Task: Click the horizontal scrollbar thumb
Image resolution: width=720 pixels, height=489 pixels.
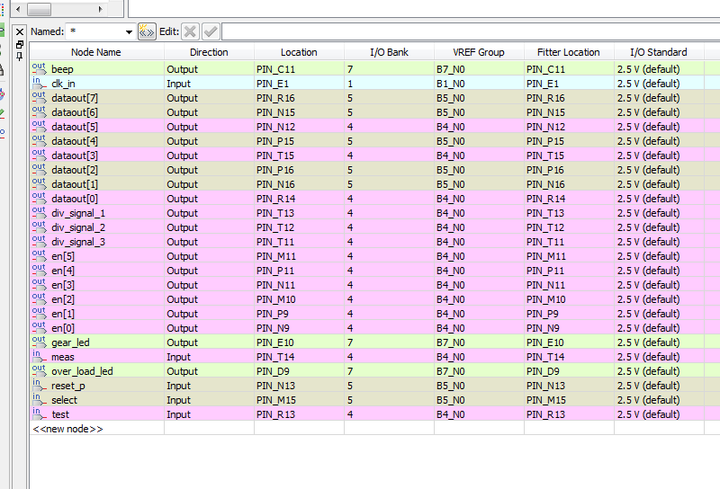Action: point(39,9)
